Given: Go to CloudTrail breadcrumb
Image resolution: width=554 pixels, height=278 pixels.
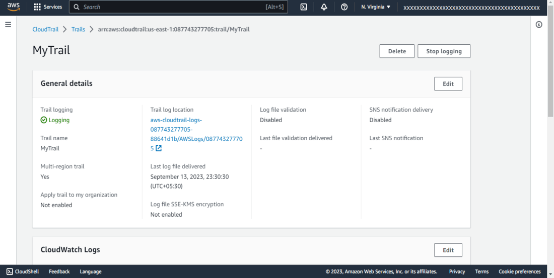Looking at the screenshot, I should point(45,29).
